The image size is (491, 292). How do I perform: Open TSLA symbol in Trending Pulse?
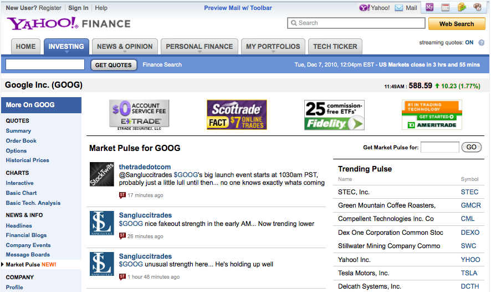469,273
